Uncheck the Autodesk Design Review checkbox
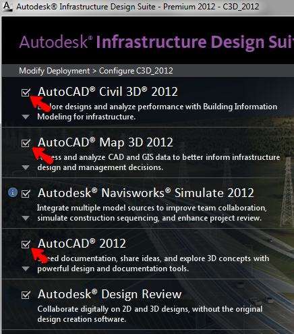 [26, 295]
